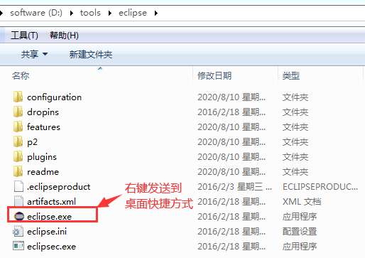The image size is (365, 258).
Task: Click the 应用程序 type of eclipsec.exe
Action: [x=300, y=247]
